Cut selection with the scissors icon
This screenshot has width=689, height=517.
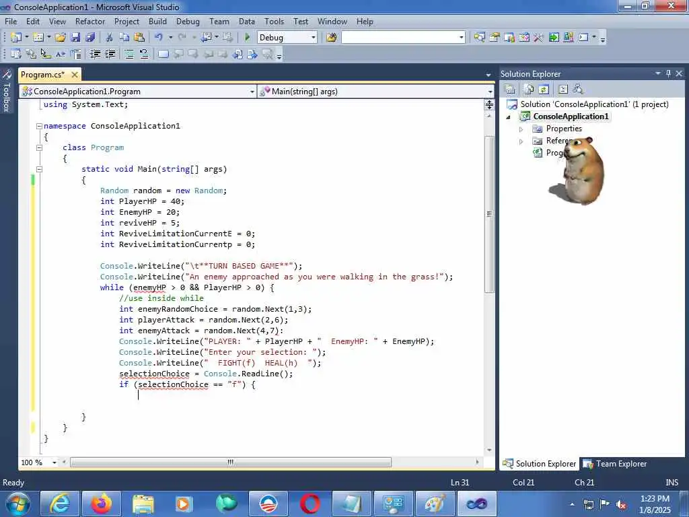coord(109,38)
